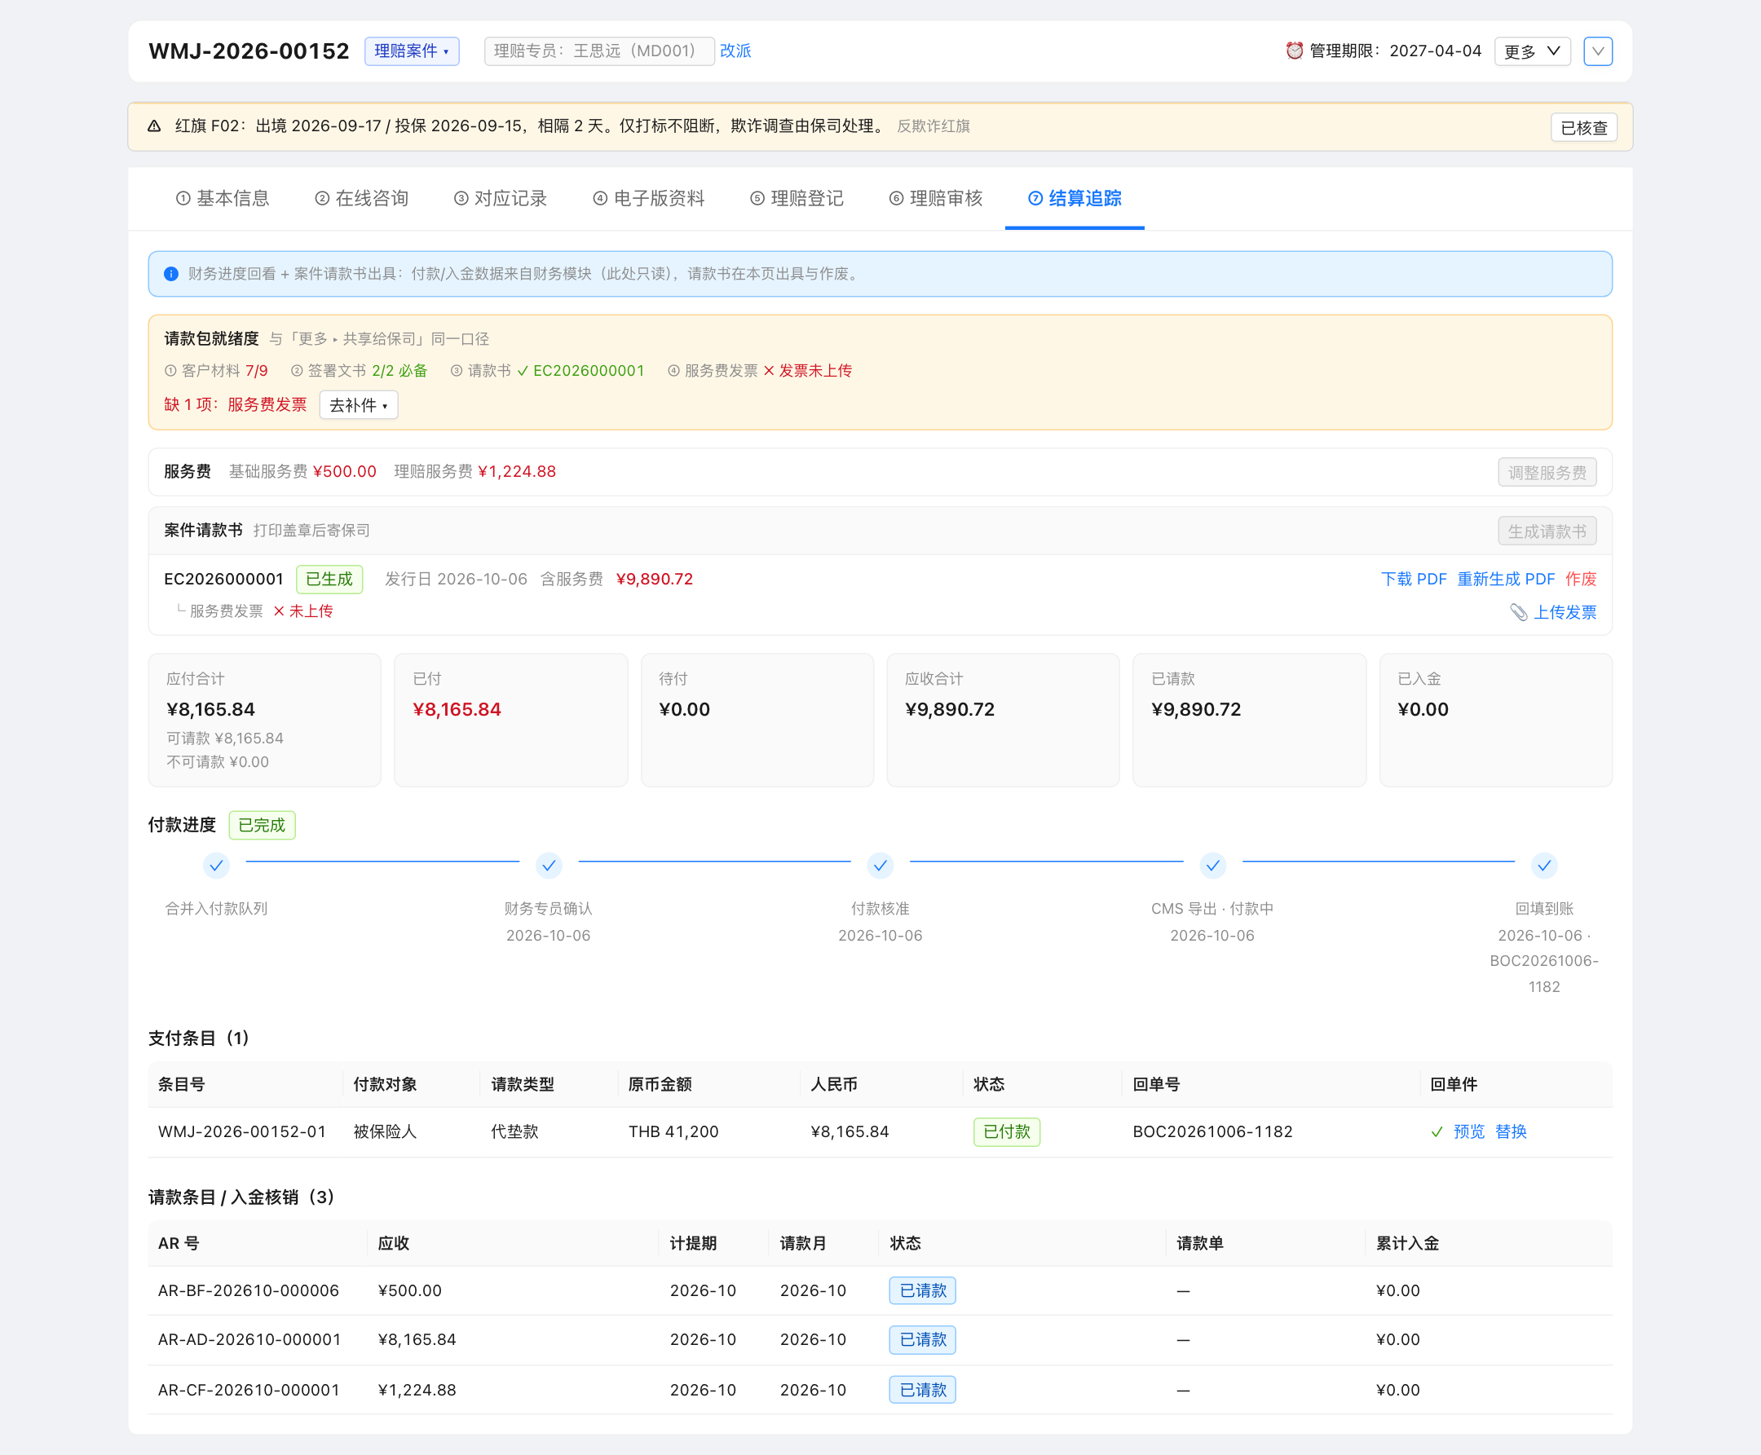Click 已请款 badge in AR-AD-202610-000001 row

tap(923, 1340)
